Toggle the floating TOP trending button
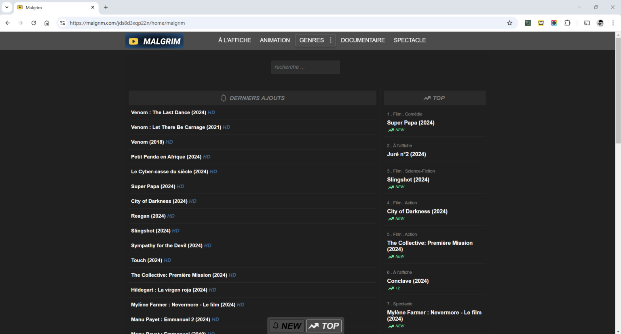This screenshot has width=621, height=334. click(324, 326)
